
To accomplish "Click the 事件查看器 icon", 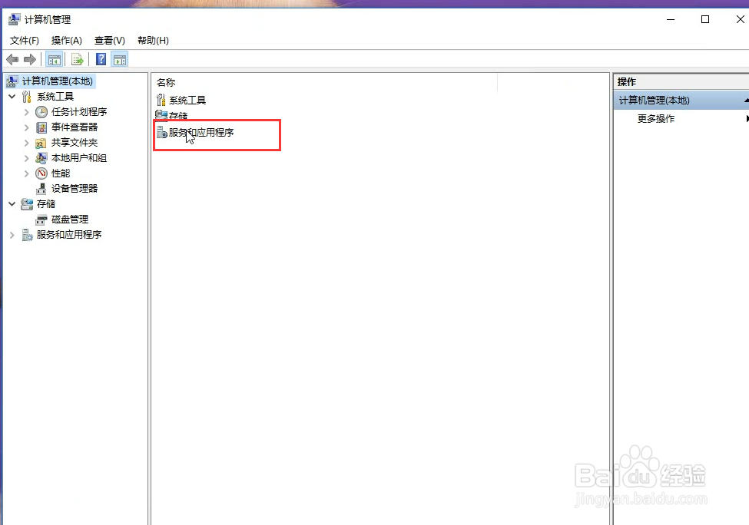I will 41,127.
